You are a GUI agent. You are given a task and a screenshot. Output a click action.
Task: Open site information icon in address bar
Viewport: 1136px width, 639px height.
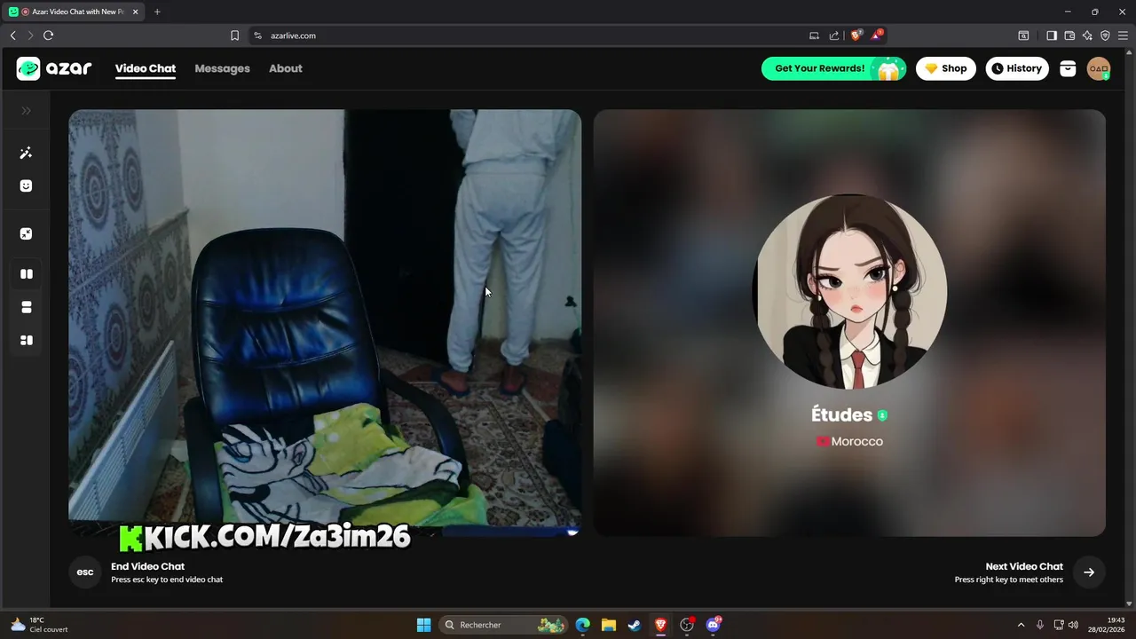pos(258,35)
